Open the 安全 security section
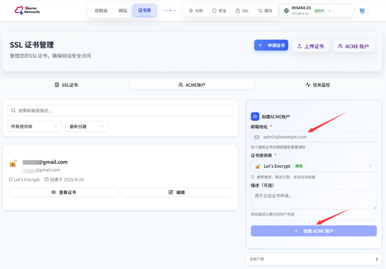This screenshot has width=386, height=269. pyautogui.click(x=219, y=11)
